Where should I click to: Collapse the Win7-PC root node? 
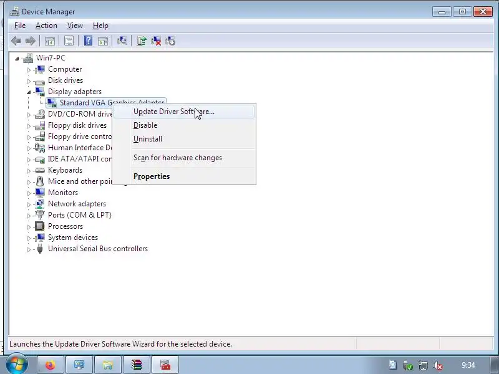coord(17,59)
